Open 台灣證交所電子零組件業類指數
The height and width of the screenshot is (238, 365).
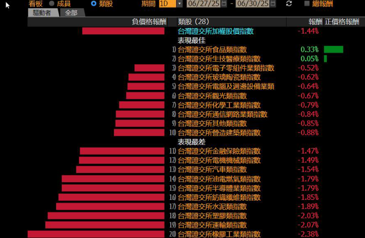click(226, 68)
